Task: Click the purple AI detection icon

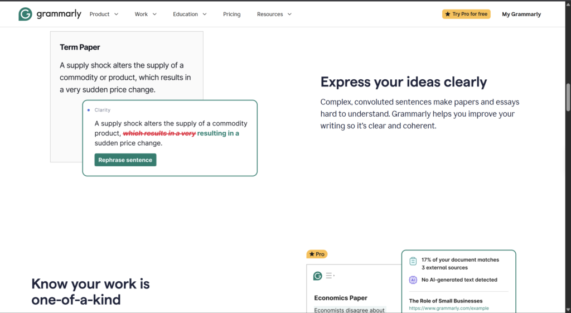Action: (413, 280)
